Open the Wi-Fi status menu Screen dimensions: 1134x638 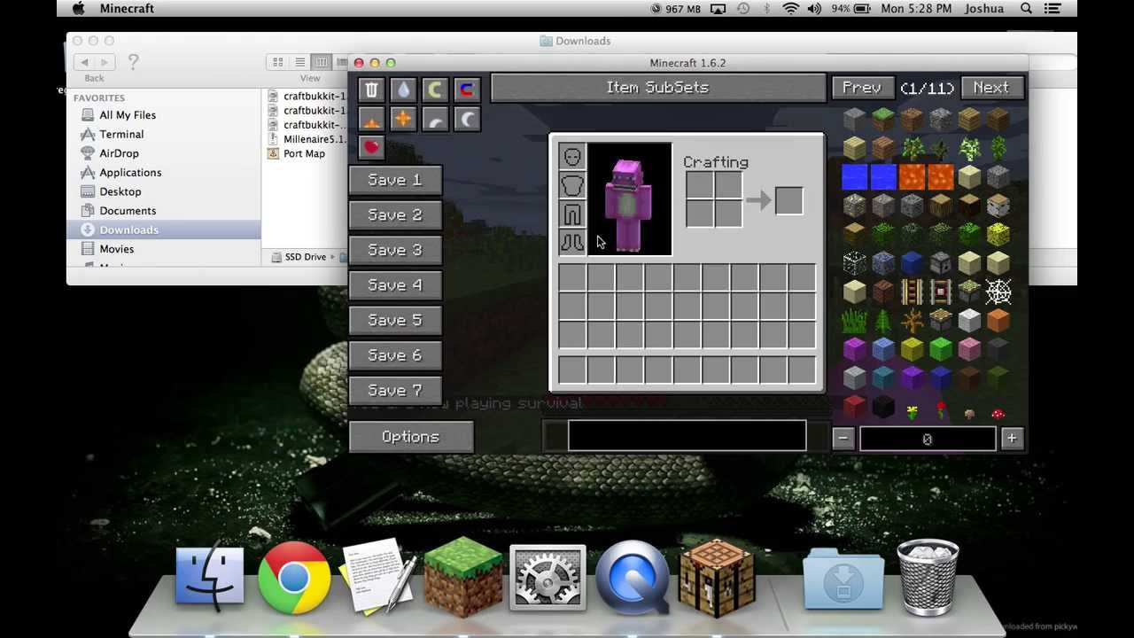point(790,9)
